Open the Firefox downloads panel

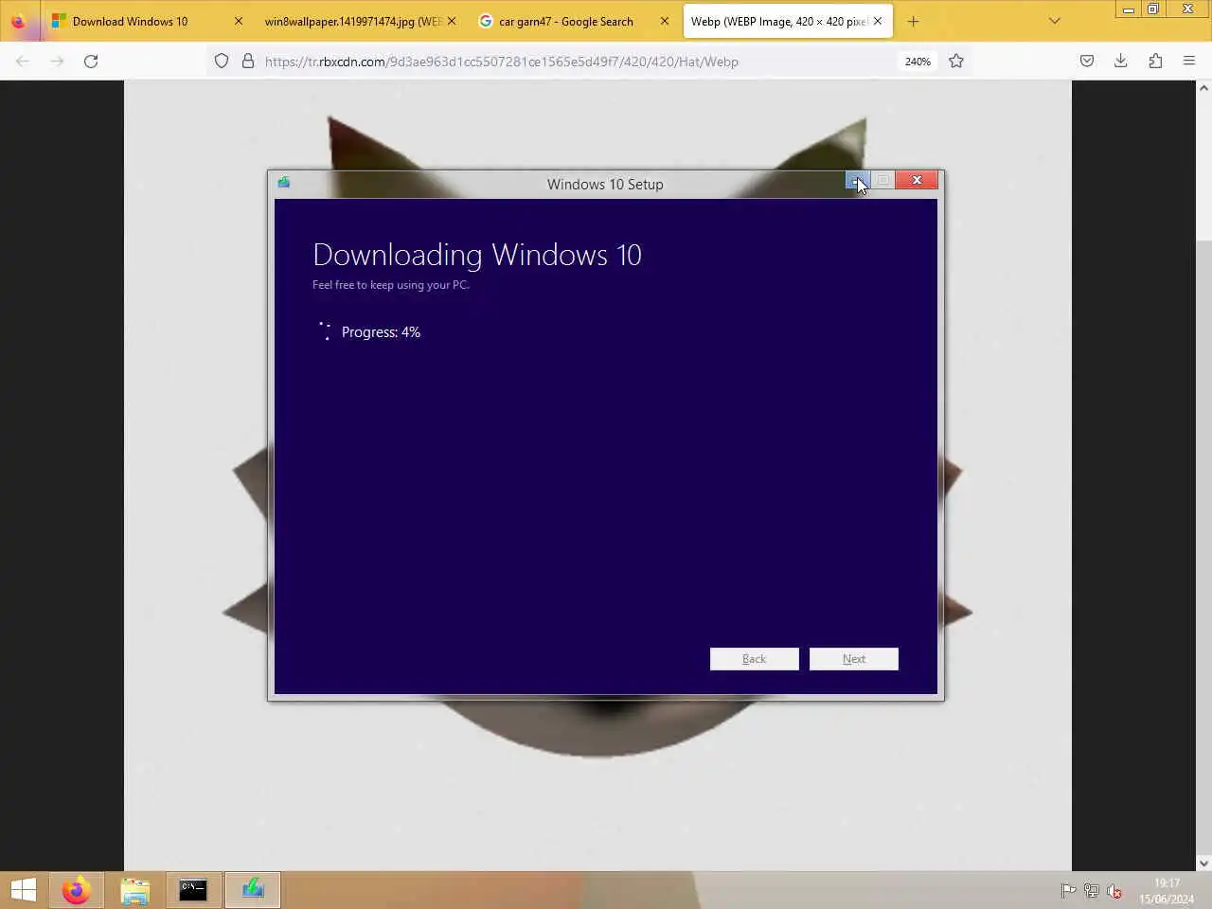[1121, 61]
